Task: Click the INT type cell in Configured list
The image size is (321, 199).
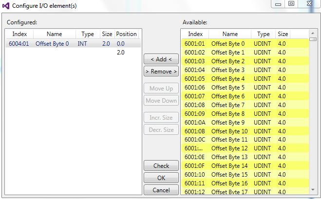Action: (82, 44)
